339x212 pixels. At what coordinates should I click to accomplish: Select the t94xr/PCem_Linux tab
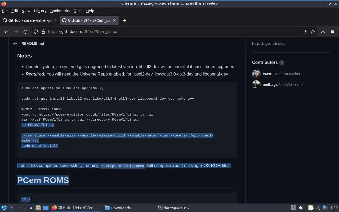pos(89,20)
